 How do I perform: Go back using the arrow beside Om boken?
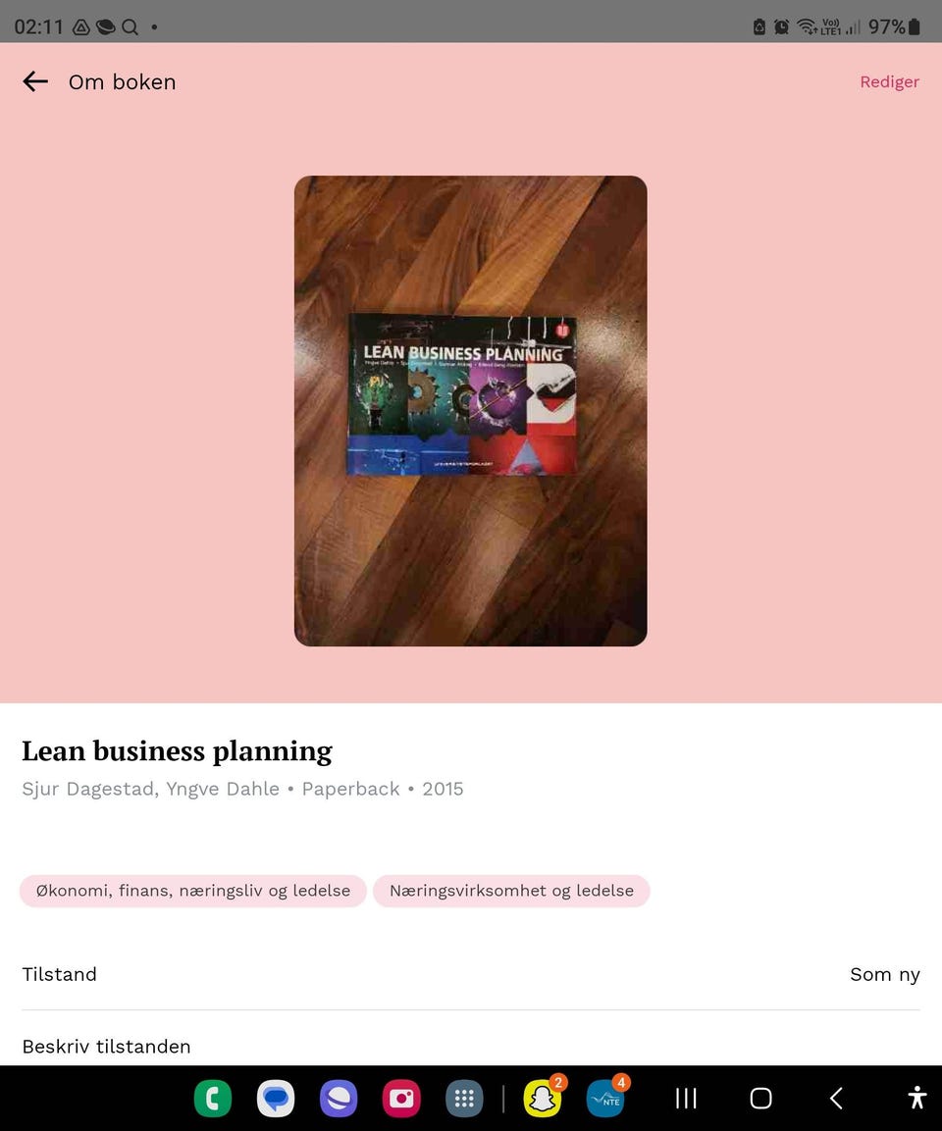[x=35, y=81]
